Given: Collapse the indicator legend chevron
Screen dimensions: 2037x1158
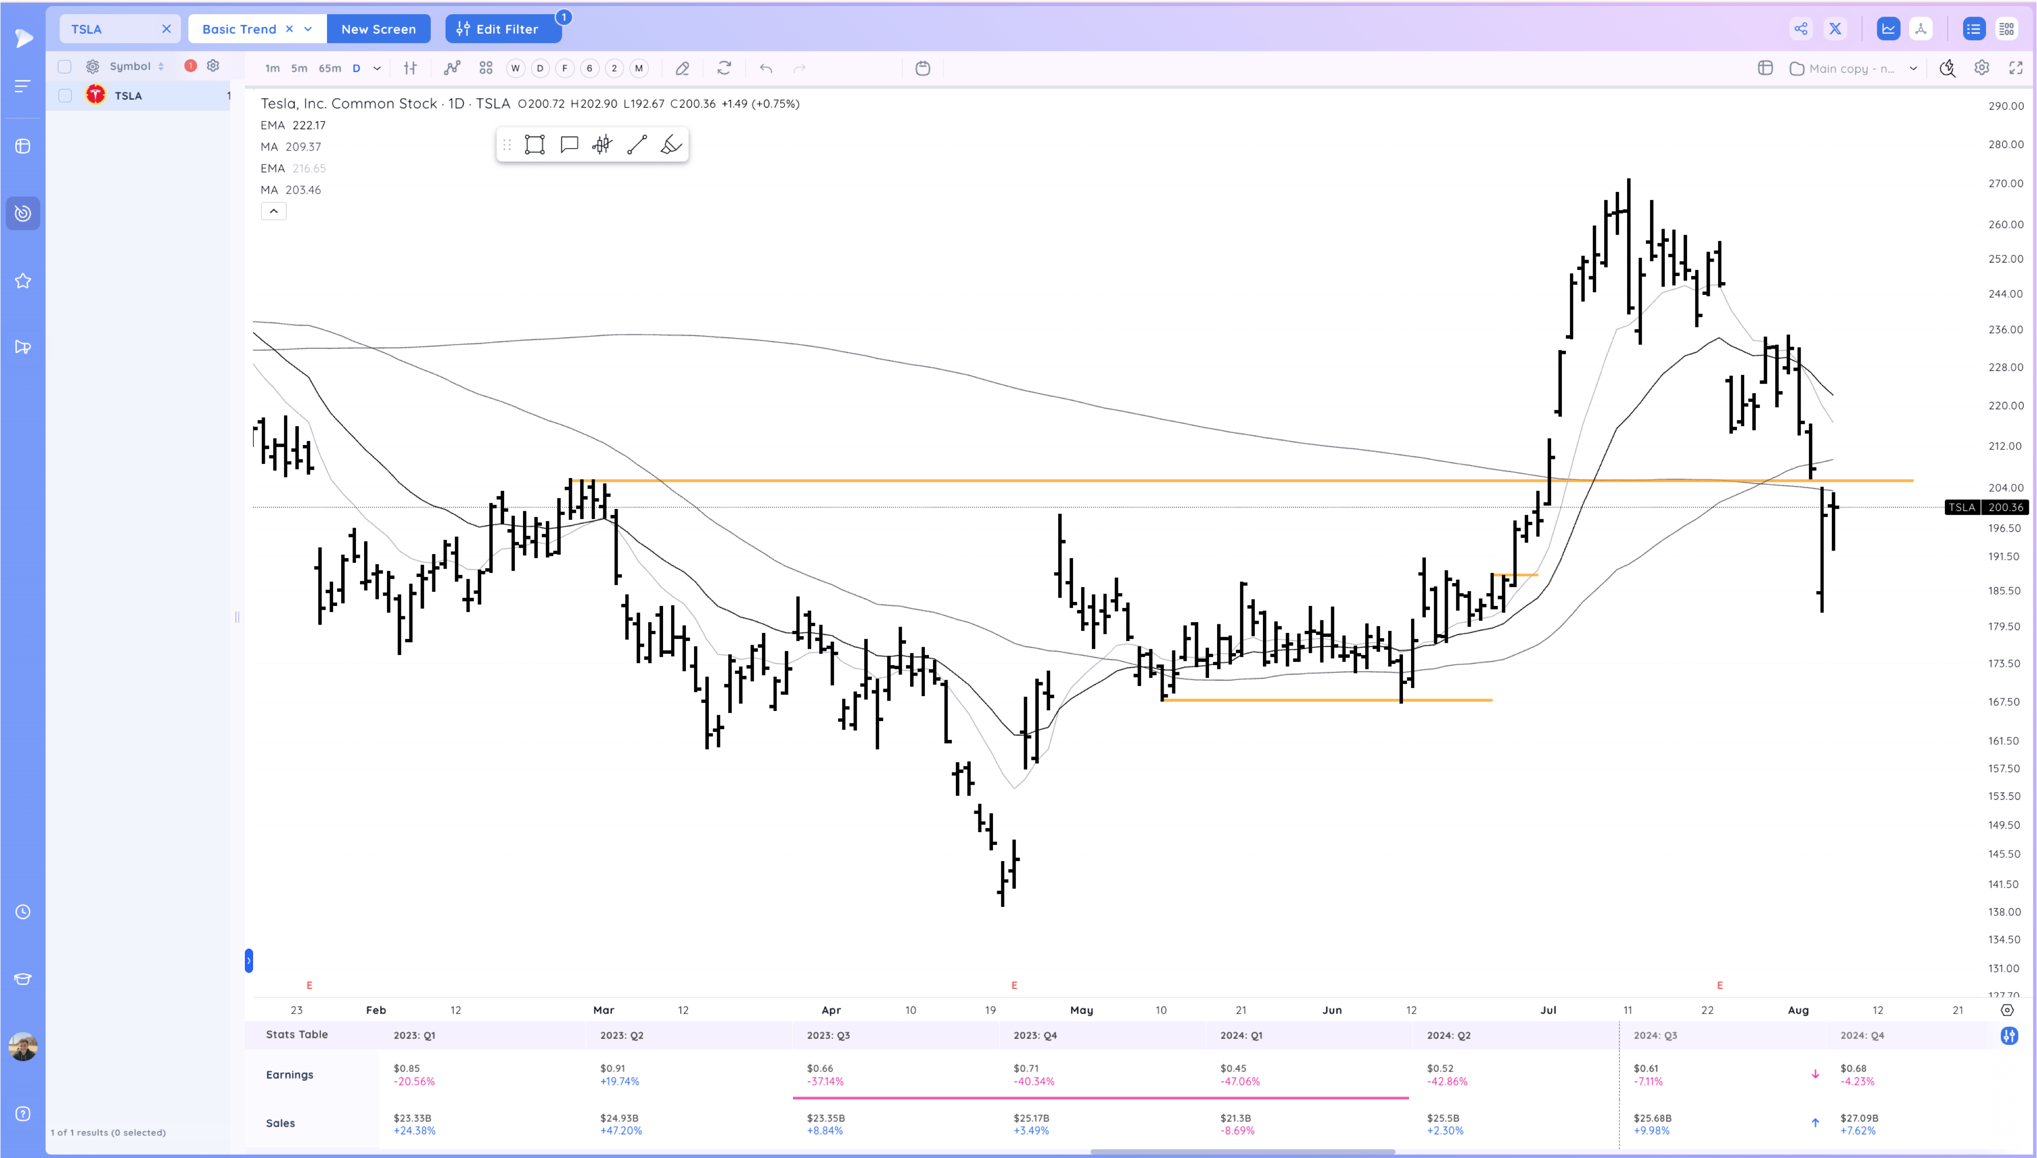Looking at the screenshot, I should click(273, 211).
